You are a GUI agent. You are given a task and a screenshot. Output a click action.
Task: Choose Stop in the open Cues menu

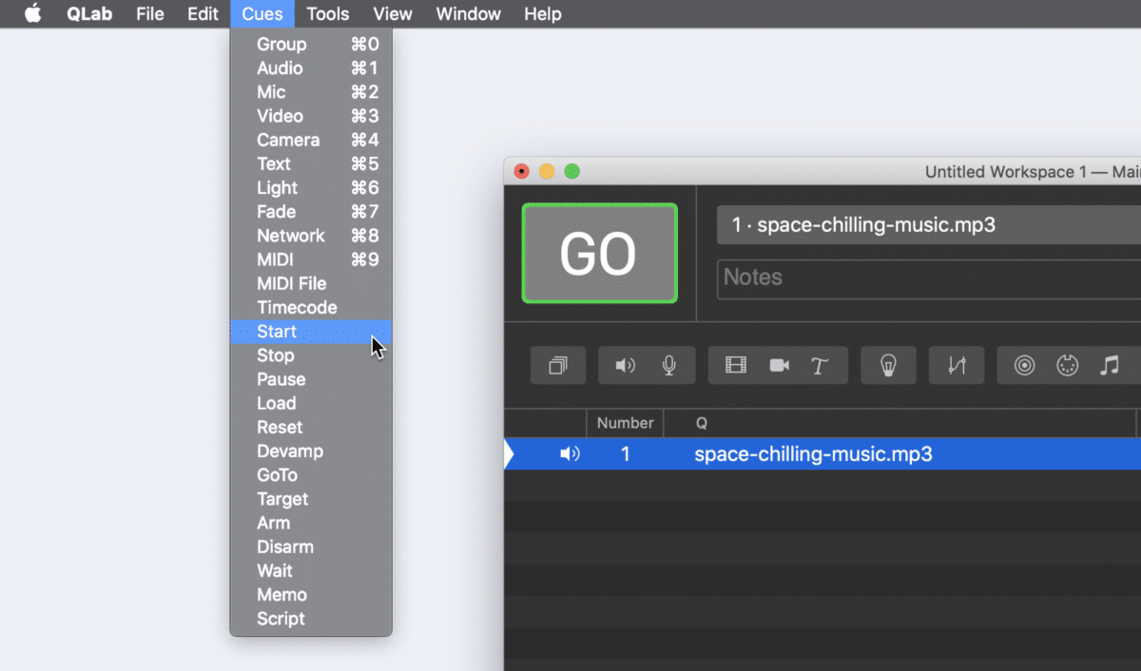276,355
